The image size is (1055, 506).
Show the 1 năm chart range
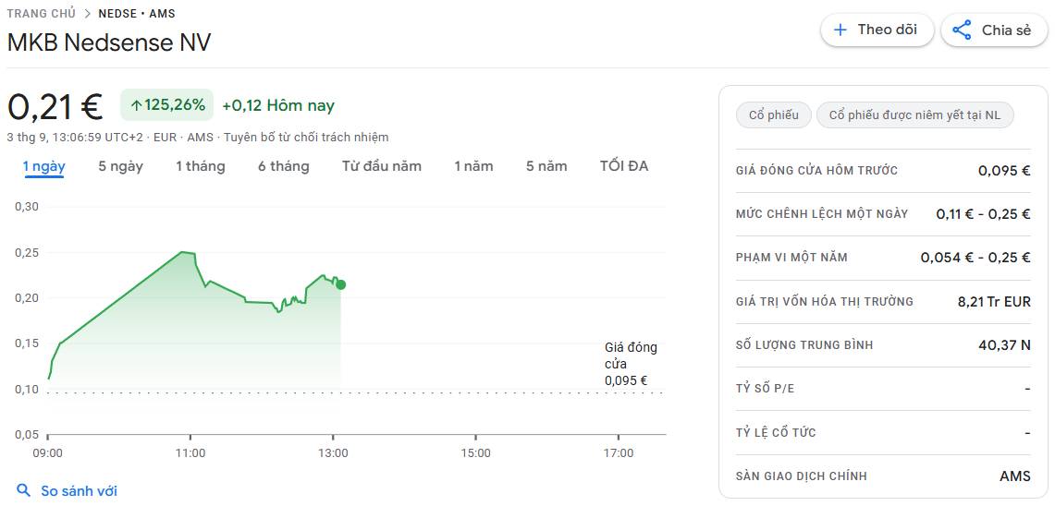473,166
